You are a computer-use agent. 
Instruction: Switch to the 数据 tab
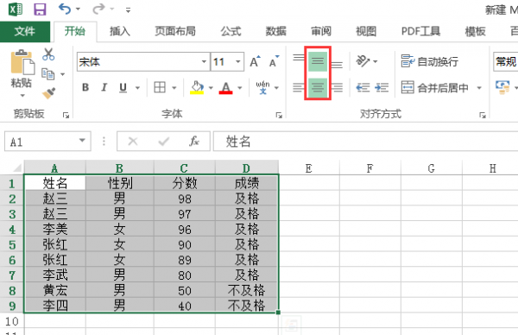point(276,31)
